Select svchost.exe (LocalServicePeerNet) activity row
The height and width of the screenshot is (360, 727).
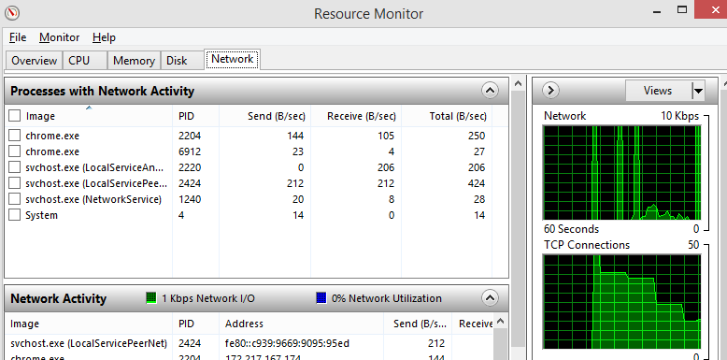tap(89, 344)
